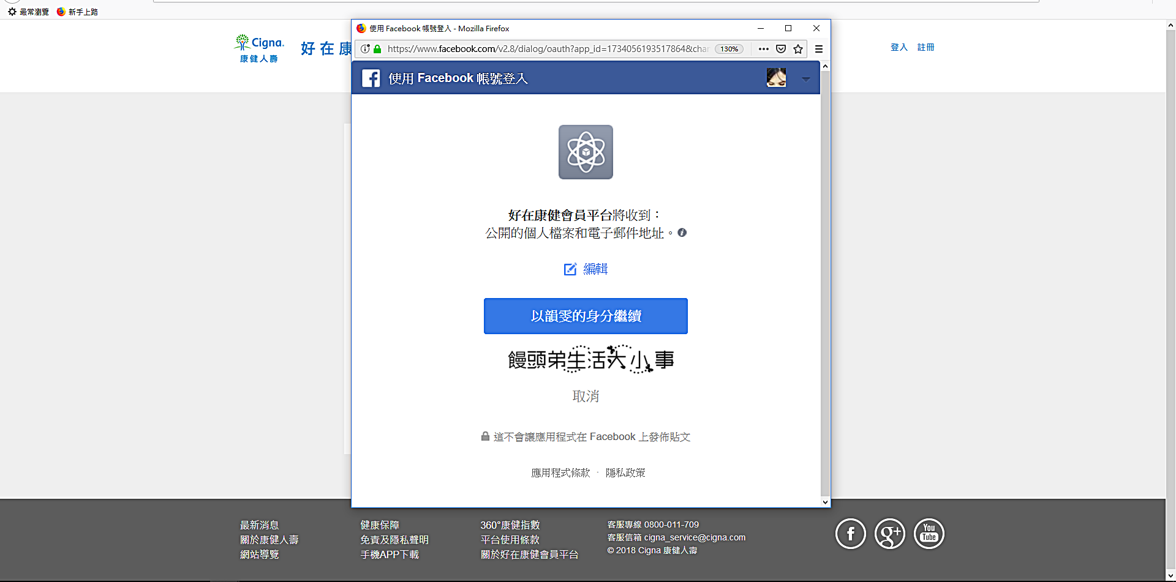Open 關於康健人壽 footer link
The height and width of the screenshot is (582, 1176).
269,540
